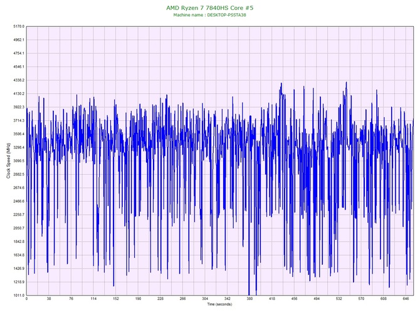Click the y-axis value 5170.0
The width and height of the screenshot is (420, 315).
tap(19, 26)
